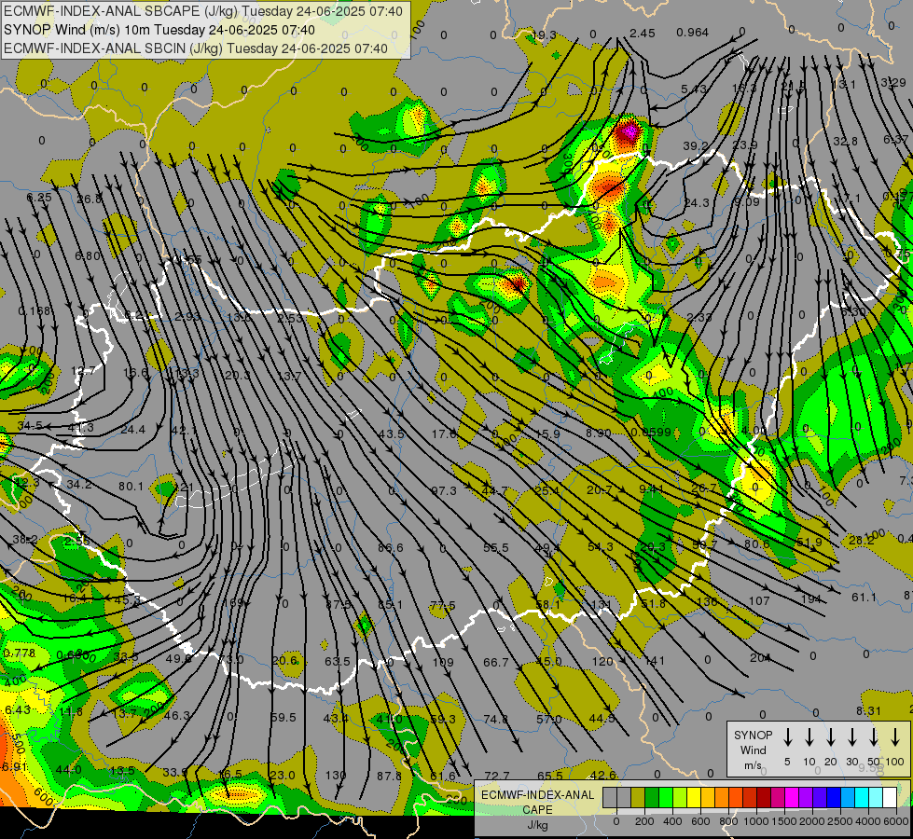This screenshot has height=839, width=913.
Task: Pick the white swatch in CAPE legend
Action: point(890,798)
